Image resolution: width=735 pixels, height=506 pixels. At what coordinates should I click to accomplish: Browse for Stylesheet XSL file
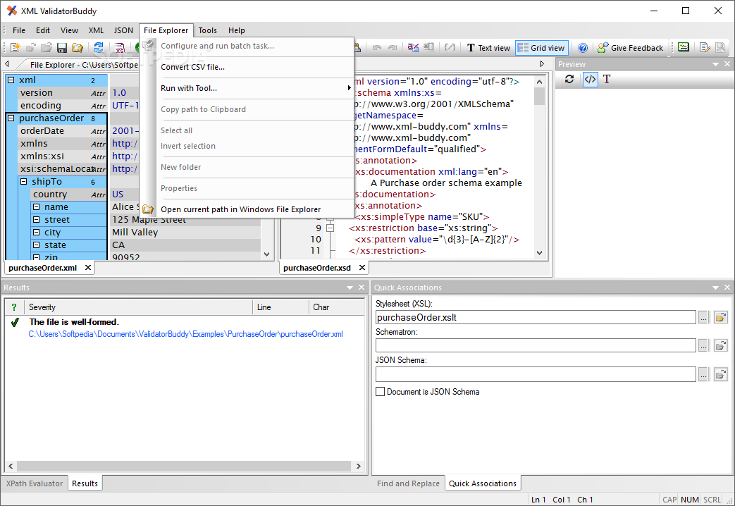(703, 318)
